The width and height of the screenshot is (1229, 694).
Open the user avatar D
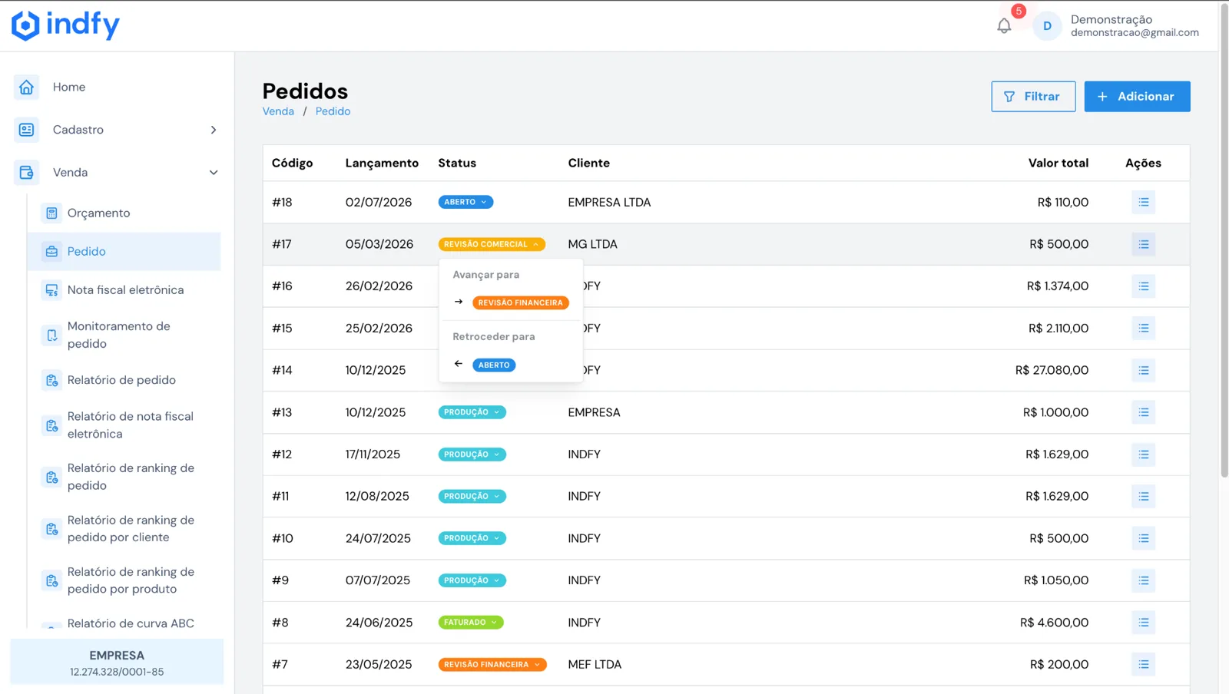pos(1047,26)
